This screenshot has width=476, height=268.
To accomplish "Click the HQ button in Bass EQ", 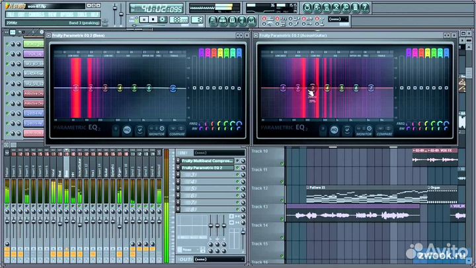I will [x=127, y=130].
